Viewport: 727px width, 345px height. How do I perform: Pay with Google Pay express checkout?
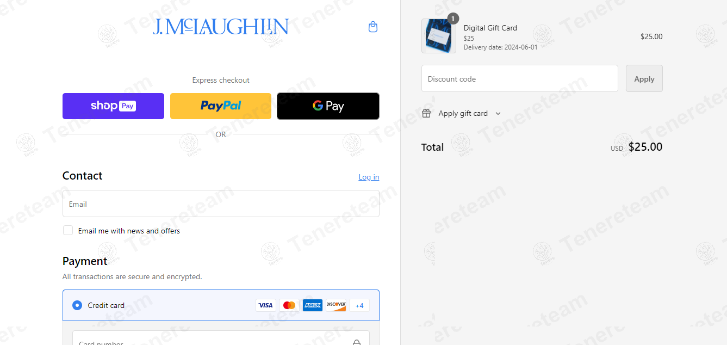click(x=328, y=106)
